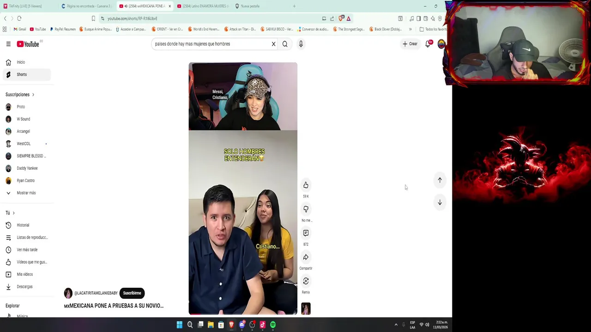Click the browser address bar URL

(x=133, y=18)
